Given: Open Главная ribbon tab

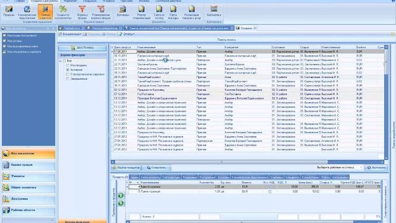Looking at the screenshot, I should point(20,1).
